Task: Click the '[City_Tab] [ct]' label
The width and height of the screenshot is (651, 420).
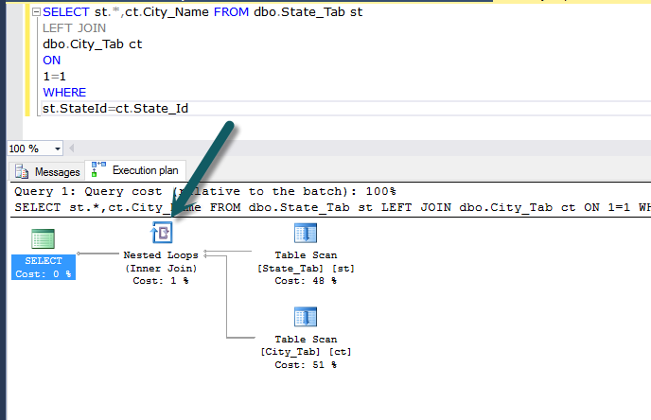Action: tap(306, 352)
